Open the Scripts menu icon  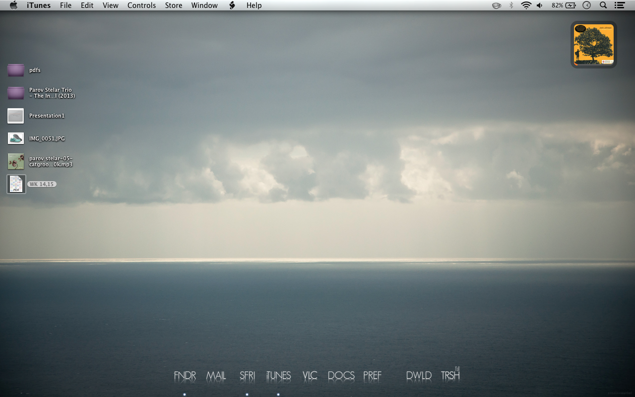click(x=232, y=5)
